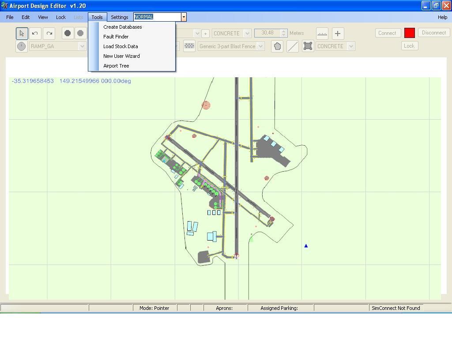
Task: Click the width stepper next to Meters
Action: pyautogui.click(x=284, y=33)
